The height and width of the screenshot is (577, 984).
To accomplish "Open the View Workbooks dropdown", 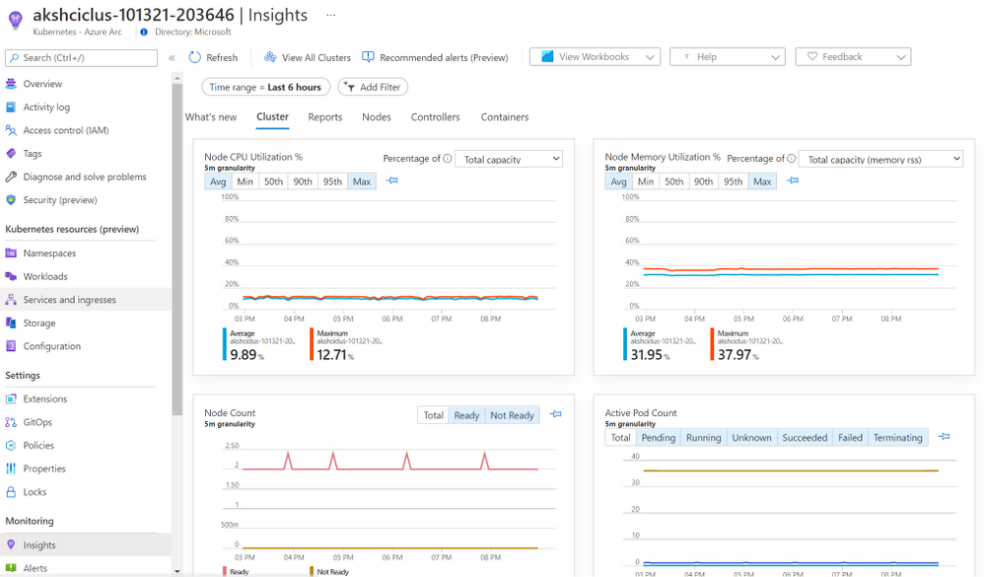I will pos(595,56).
